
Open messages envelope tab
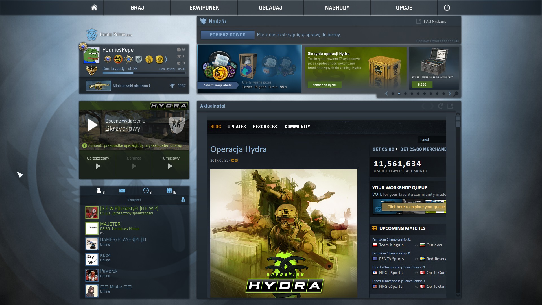tap(122, 191)
